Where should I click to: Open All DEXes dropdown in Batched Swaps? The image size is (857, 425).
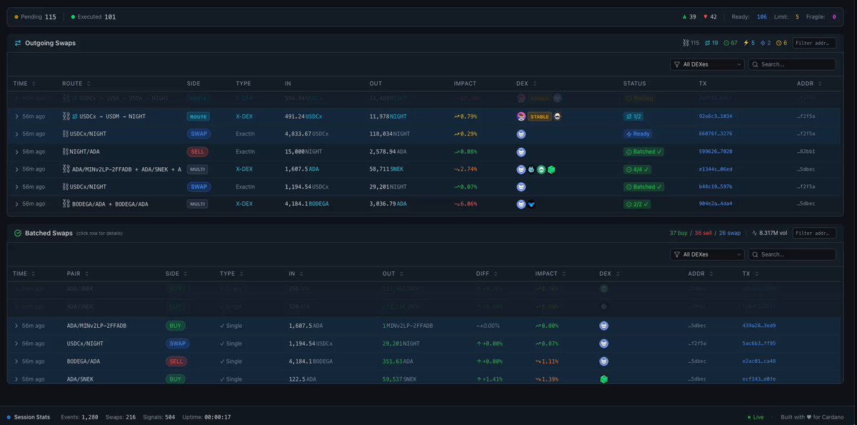click(707, 254)
